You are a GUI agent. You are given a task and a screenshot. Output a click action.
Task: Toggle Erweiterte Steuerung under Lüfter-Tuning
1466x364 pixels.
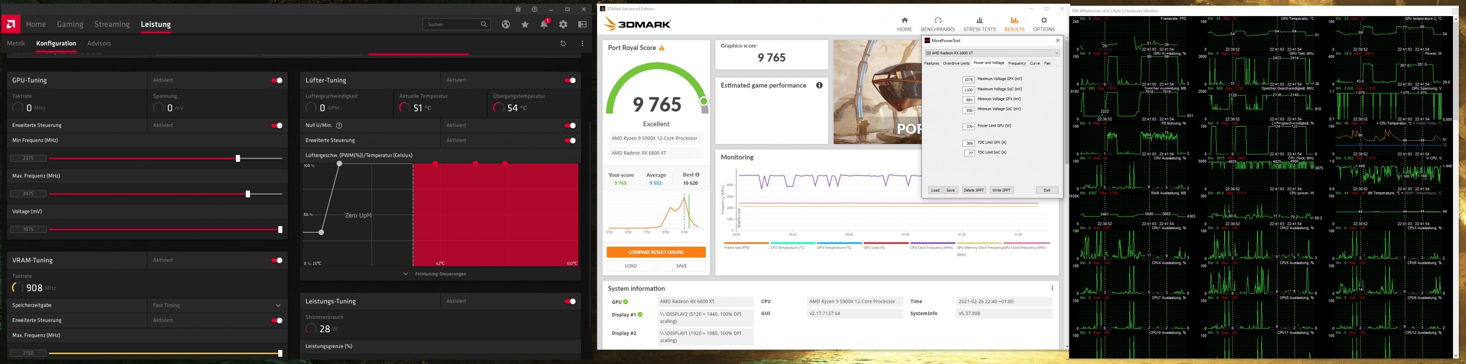click(570, 140)
